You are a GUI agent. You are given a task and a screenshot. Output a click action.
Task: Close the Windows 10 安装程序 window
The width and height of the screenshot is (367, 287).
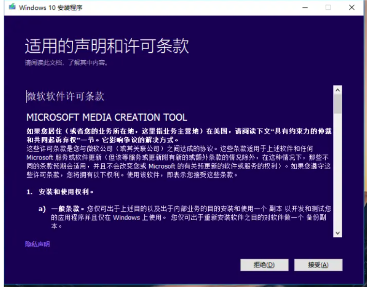point(351,8)
